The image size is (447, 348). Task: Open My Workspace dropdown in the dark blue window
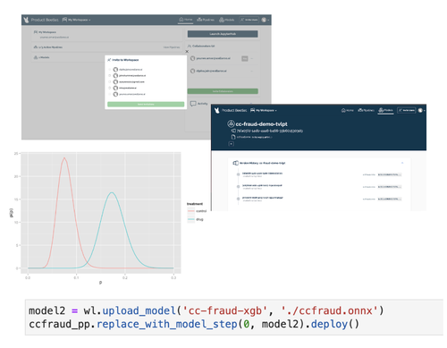264,110
